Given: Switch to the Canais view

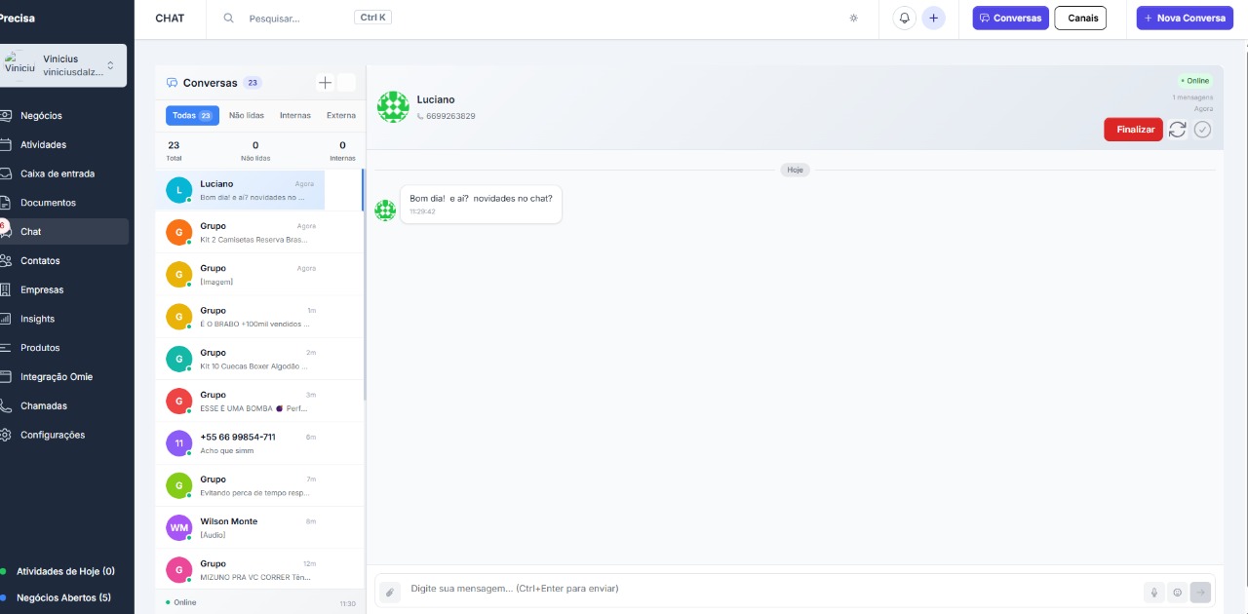Looking at the screenshot, I should tap(1080, 19).
